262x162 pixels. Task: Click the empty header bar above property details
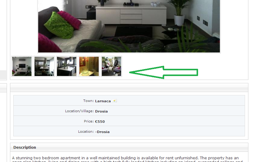coord(129,87)
